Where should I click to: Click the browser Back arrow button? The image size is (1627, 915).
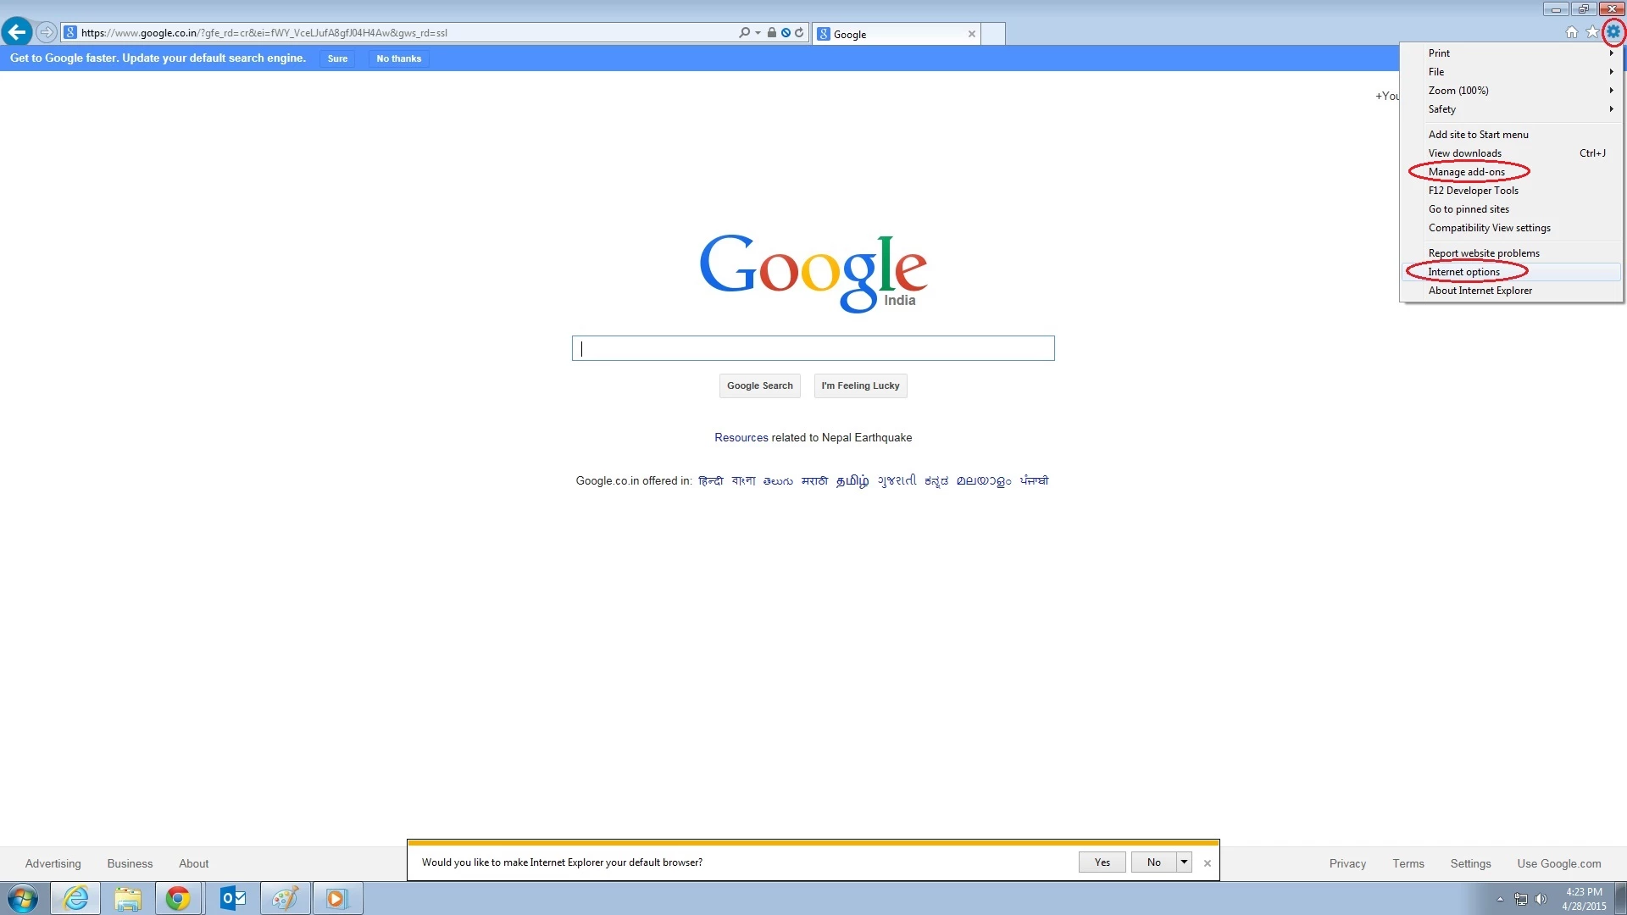[x=17, y=32]
